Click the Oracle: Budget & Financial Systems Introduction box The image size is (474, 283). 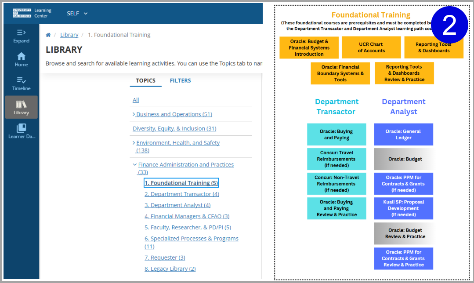[309, 47]
